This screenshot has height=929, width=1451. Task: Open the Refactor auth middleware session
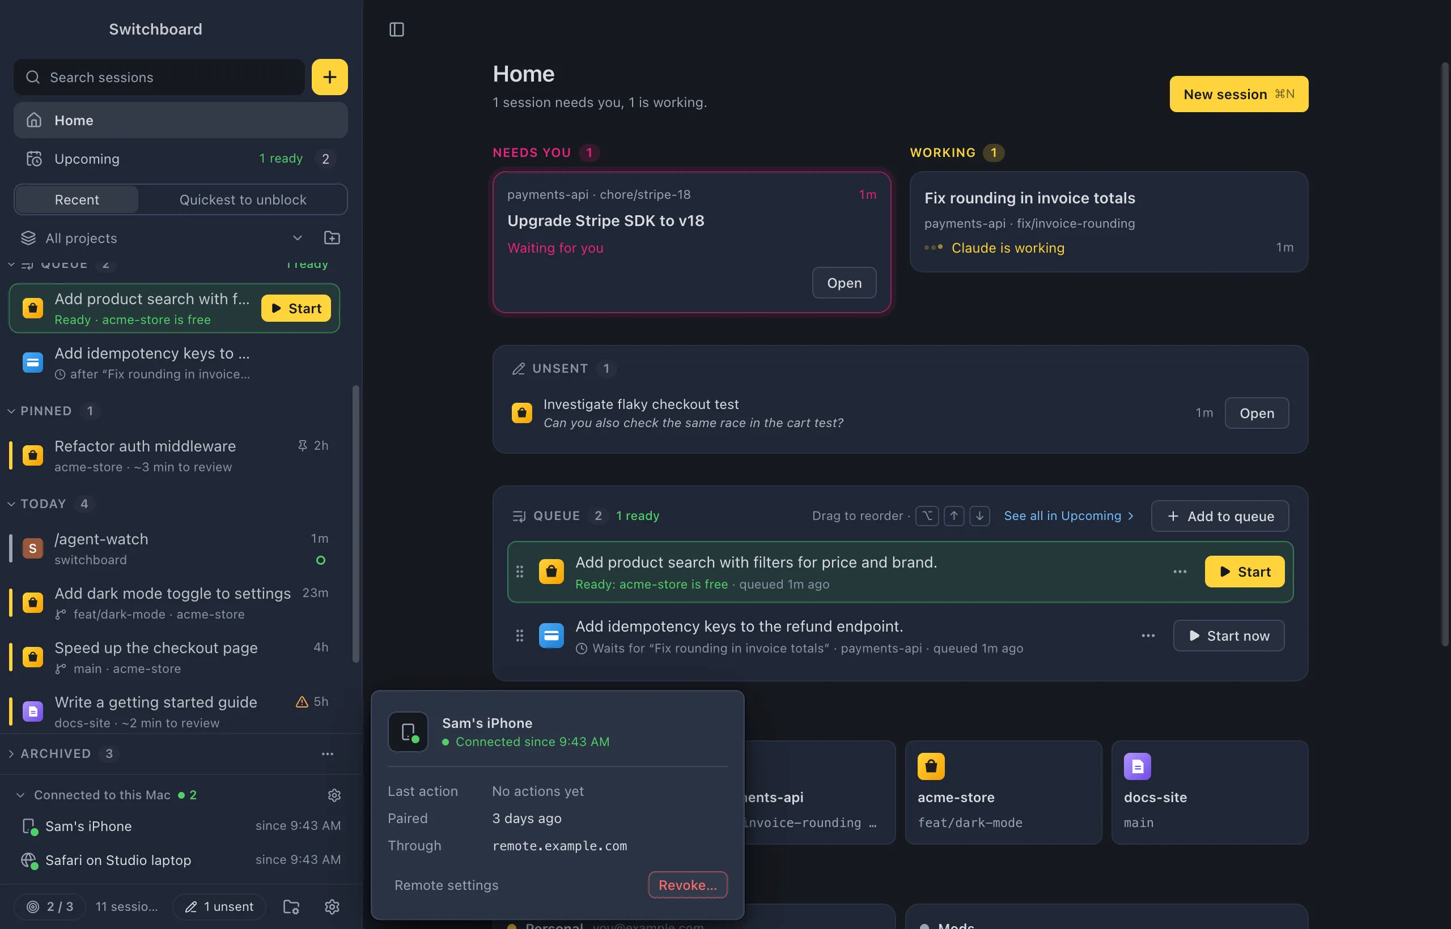click(175, 455)
